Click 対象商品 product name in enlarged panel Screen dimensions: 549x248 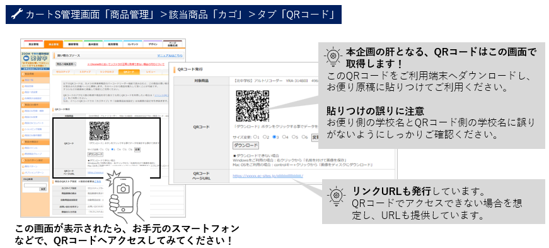[x=276, y=81]
